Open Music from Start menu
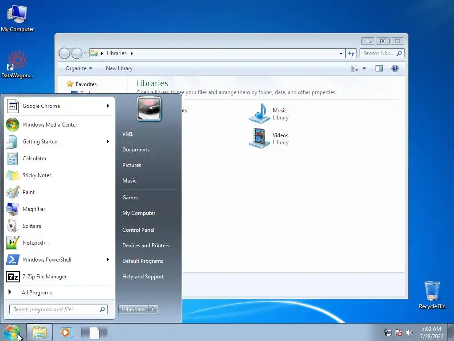The image size is (454, 341). 129,181
